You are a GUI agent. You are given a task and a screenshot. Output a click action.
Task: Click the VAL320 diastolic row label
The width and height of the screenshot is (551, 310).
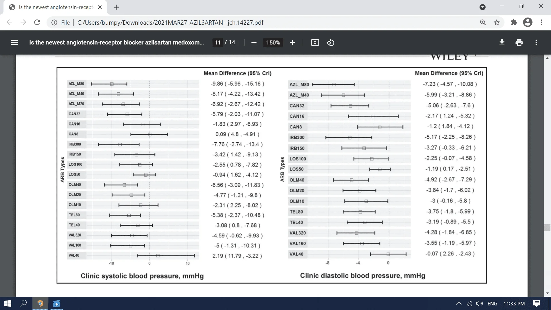[x=298, y=233]
